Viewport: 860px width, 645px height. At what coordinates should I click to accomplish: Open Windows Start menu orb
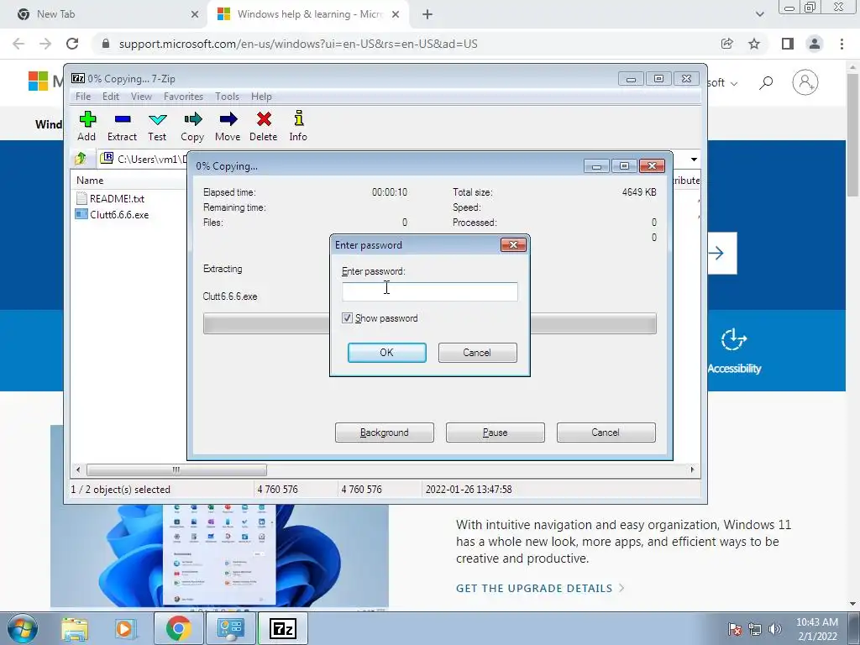click(x=23, y=628)
